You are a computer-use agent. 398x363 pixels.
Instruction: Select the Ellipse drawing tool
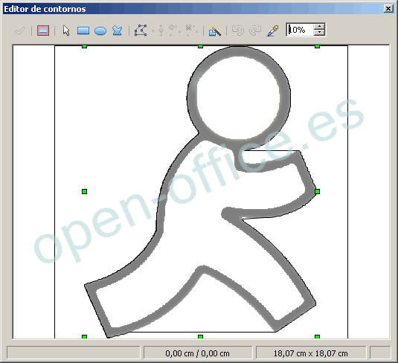(x=100, y=31)
